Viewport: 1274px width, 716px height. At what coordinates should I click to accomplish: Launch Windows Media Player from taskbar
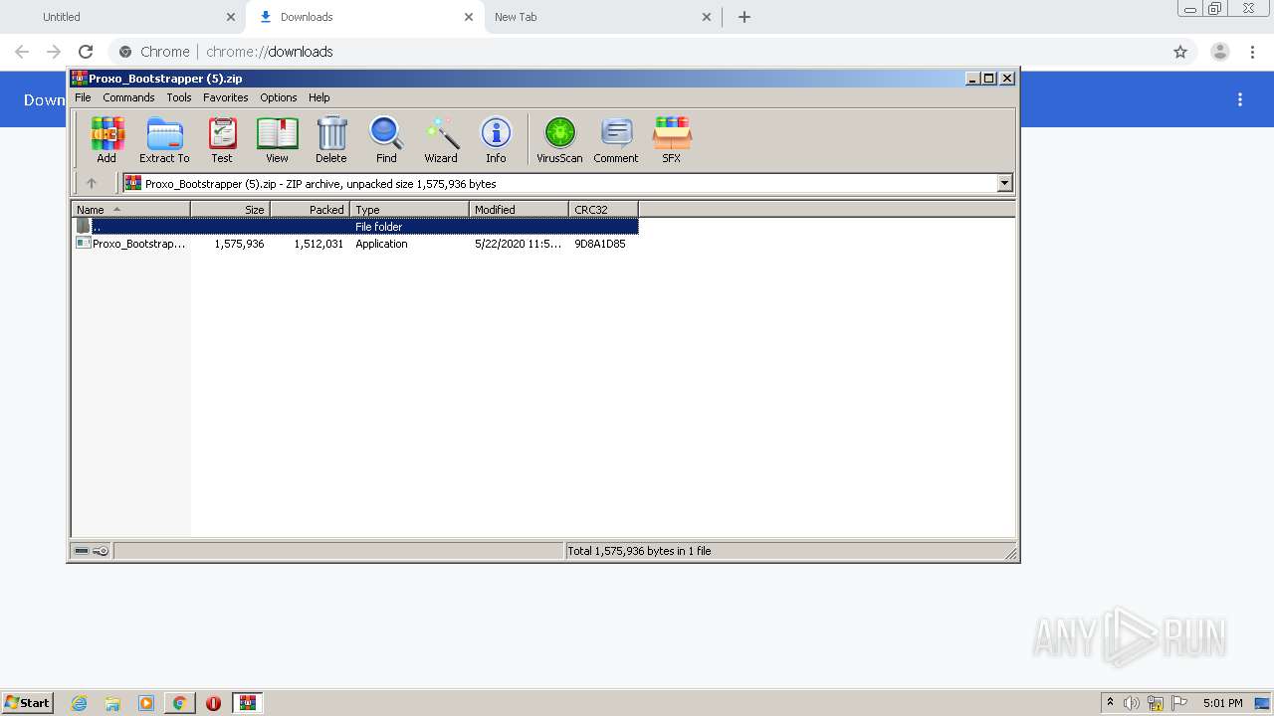coord(146,703)
